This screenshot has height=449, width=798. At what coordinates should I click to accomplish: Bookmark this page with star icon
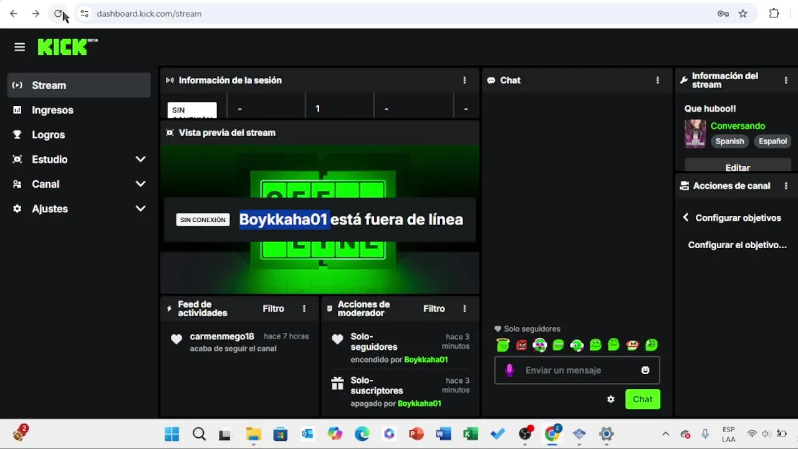[x=743, y=14]
